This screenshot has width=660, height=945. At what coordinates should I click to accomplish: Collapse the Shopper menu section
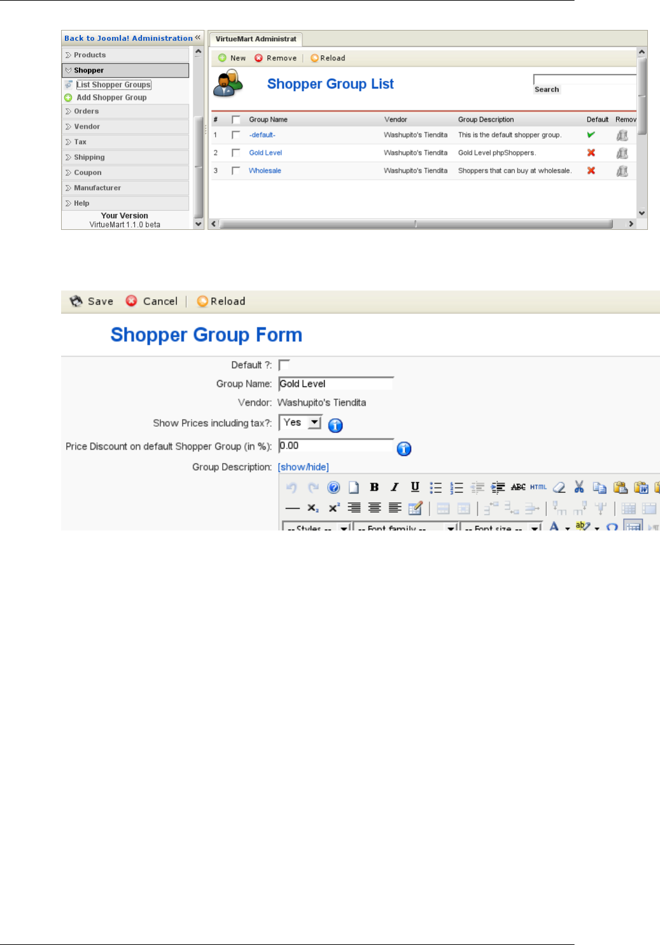point(125,71)
